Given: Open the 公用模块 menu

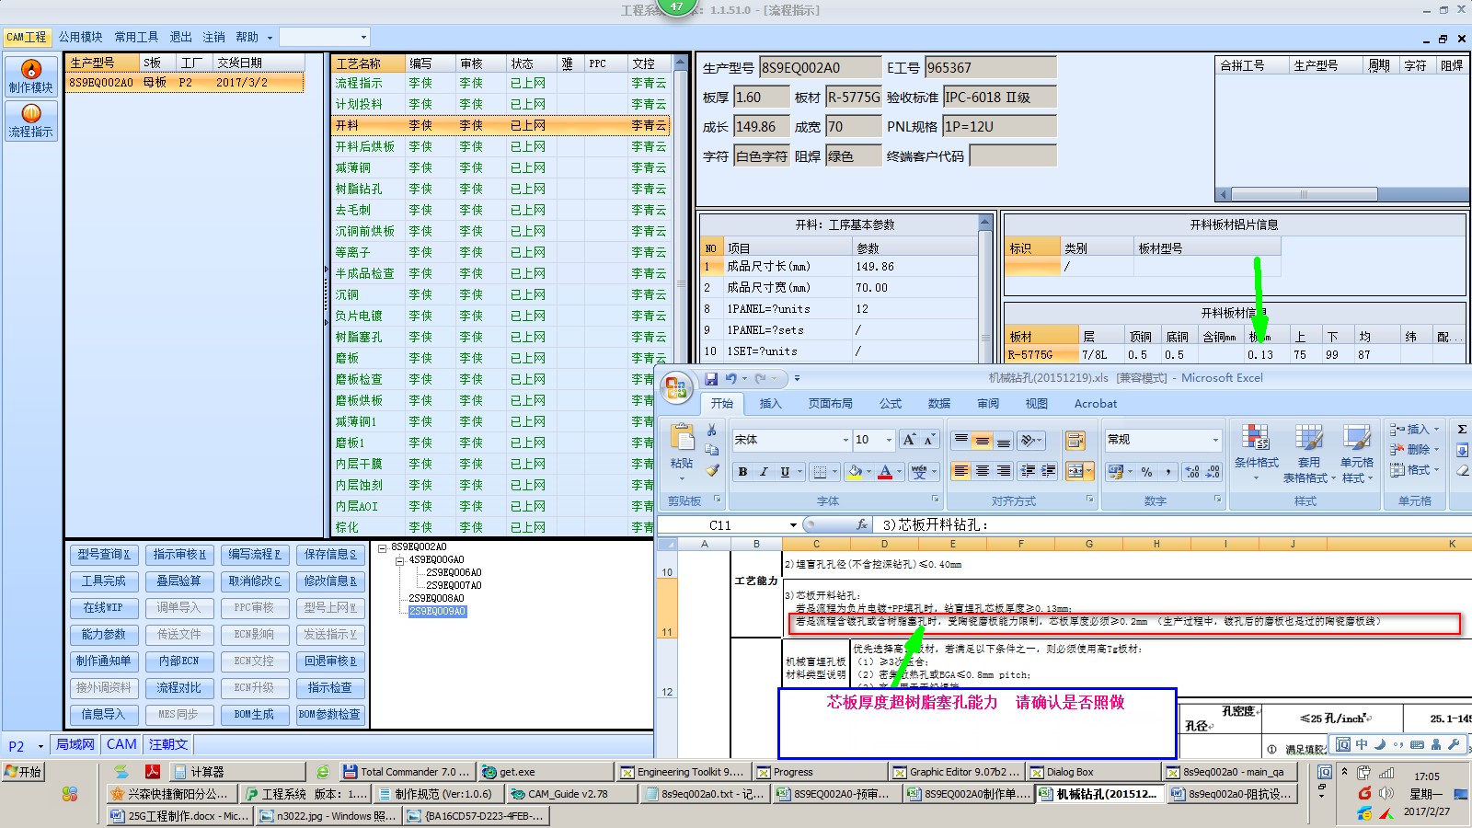Looking at the screenshot, I should [x=81, y=37].
